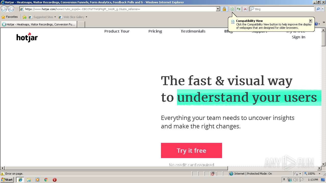Show hidden system tray icons
Image resolution: width=326 pixels, height=183 pixels.
coord(284,180)
